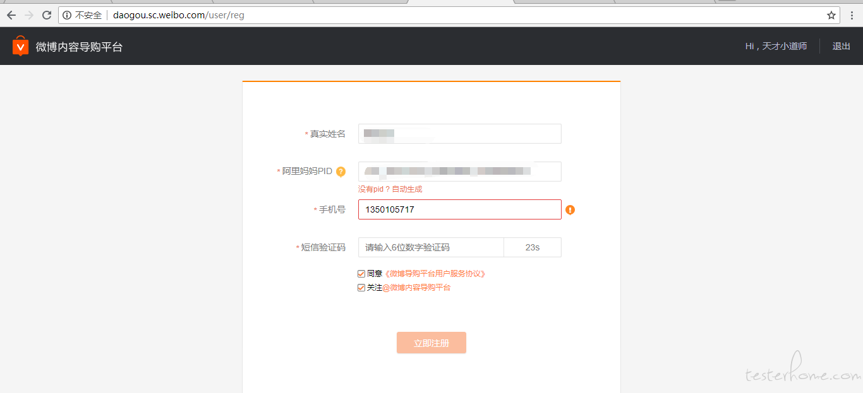This screenshot has height=393, width=863.
Task: Click the 短信验证码 field label
Action: pyautogui.click(x=323, y=247)
